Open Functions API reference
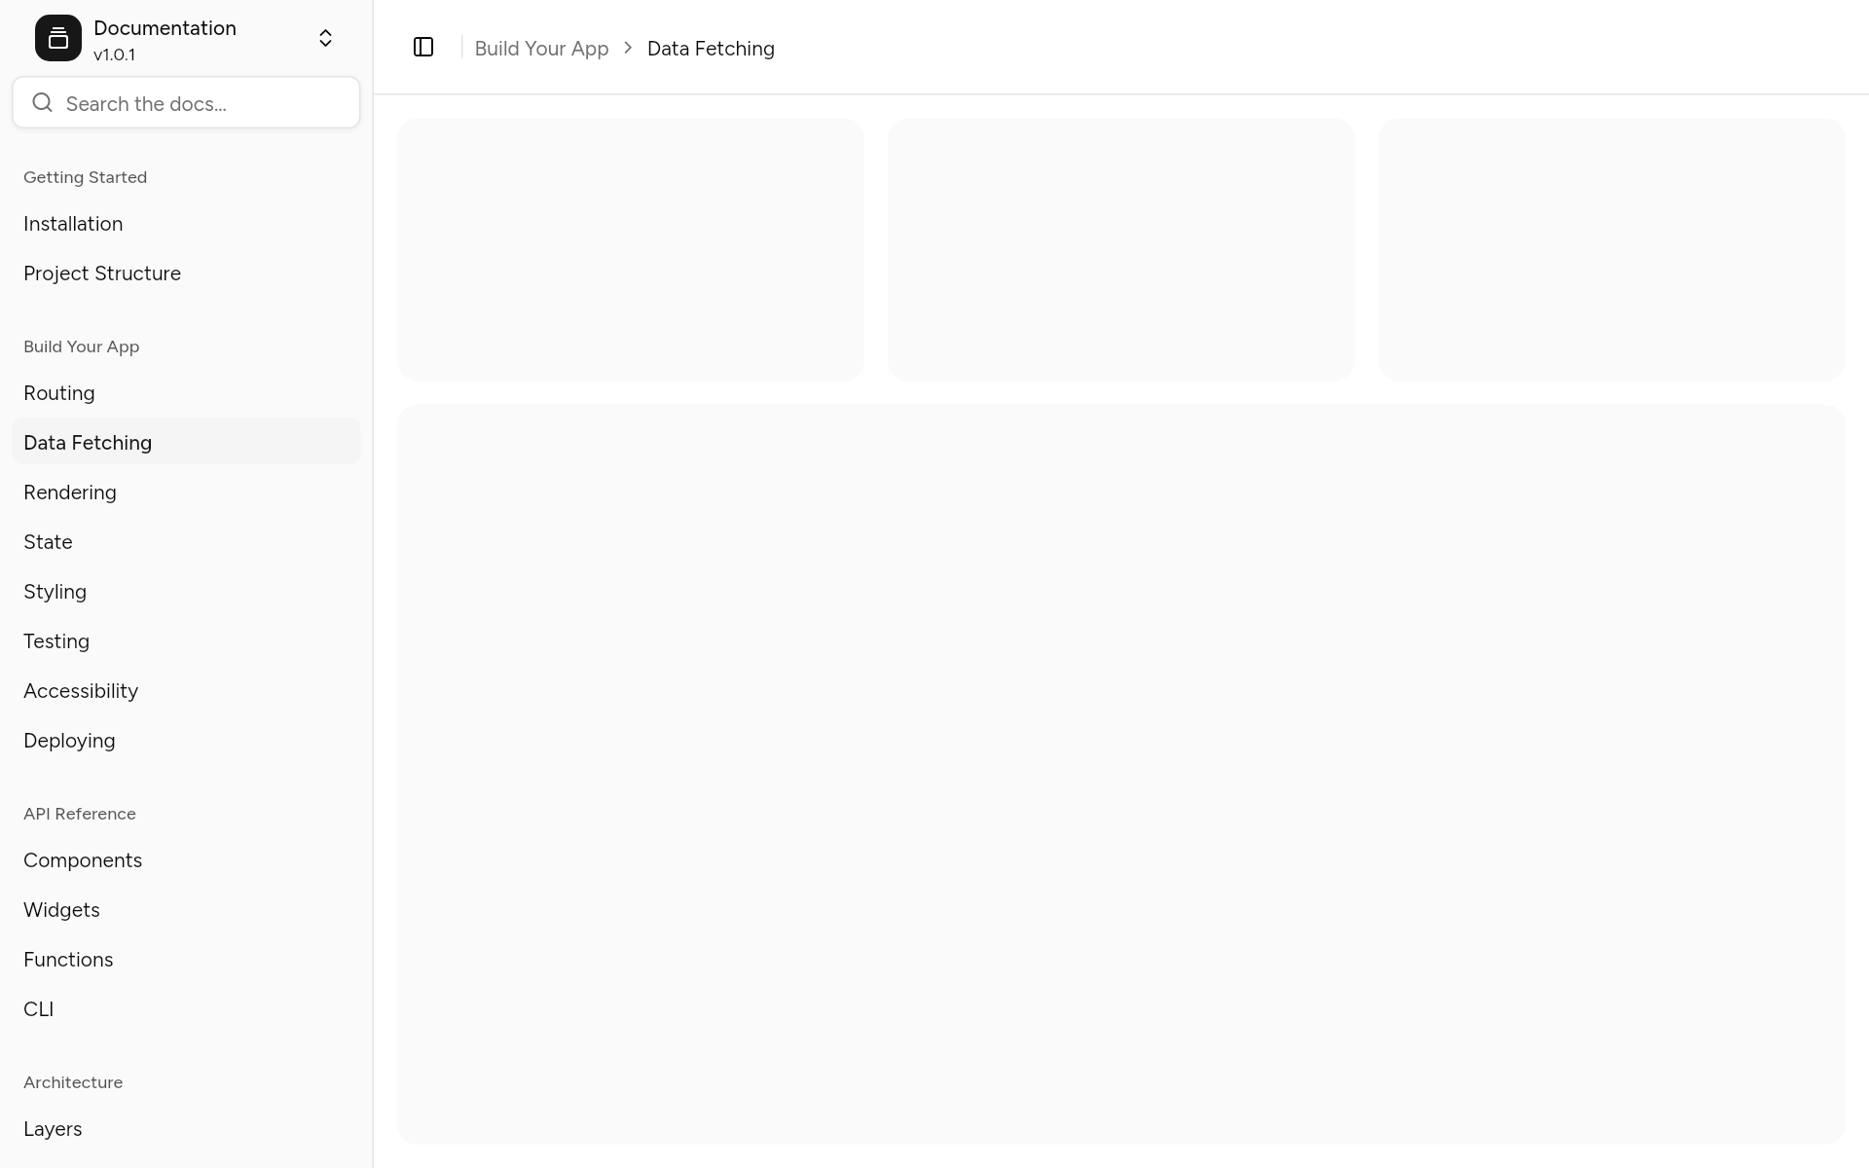Screen dimensions: 1869x1168 186,960
